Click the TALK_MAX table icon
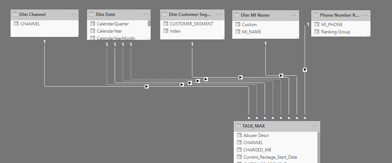This screenshot has height=163, width=392. coord(238,126)
